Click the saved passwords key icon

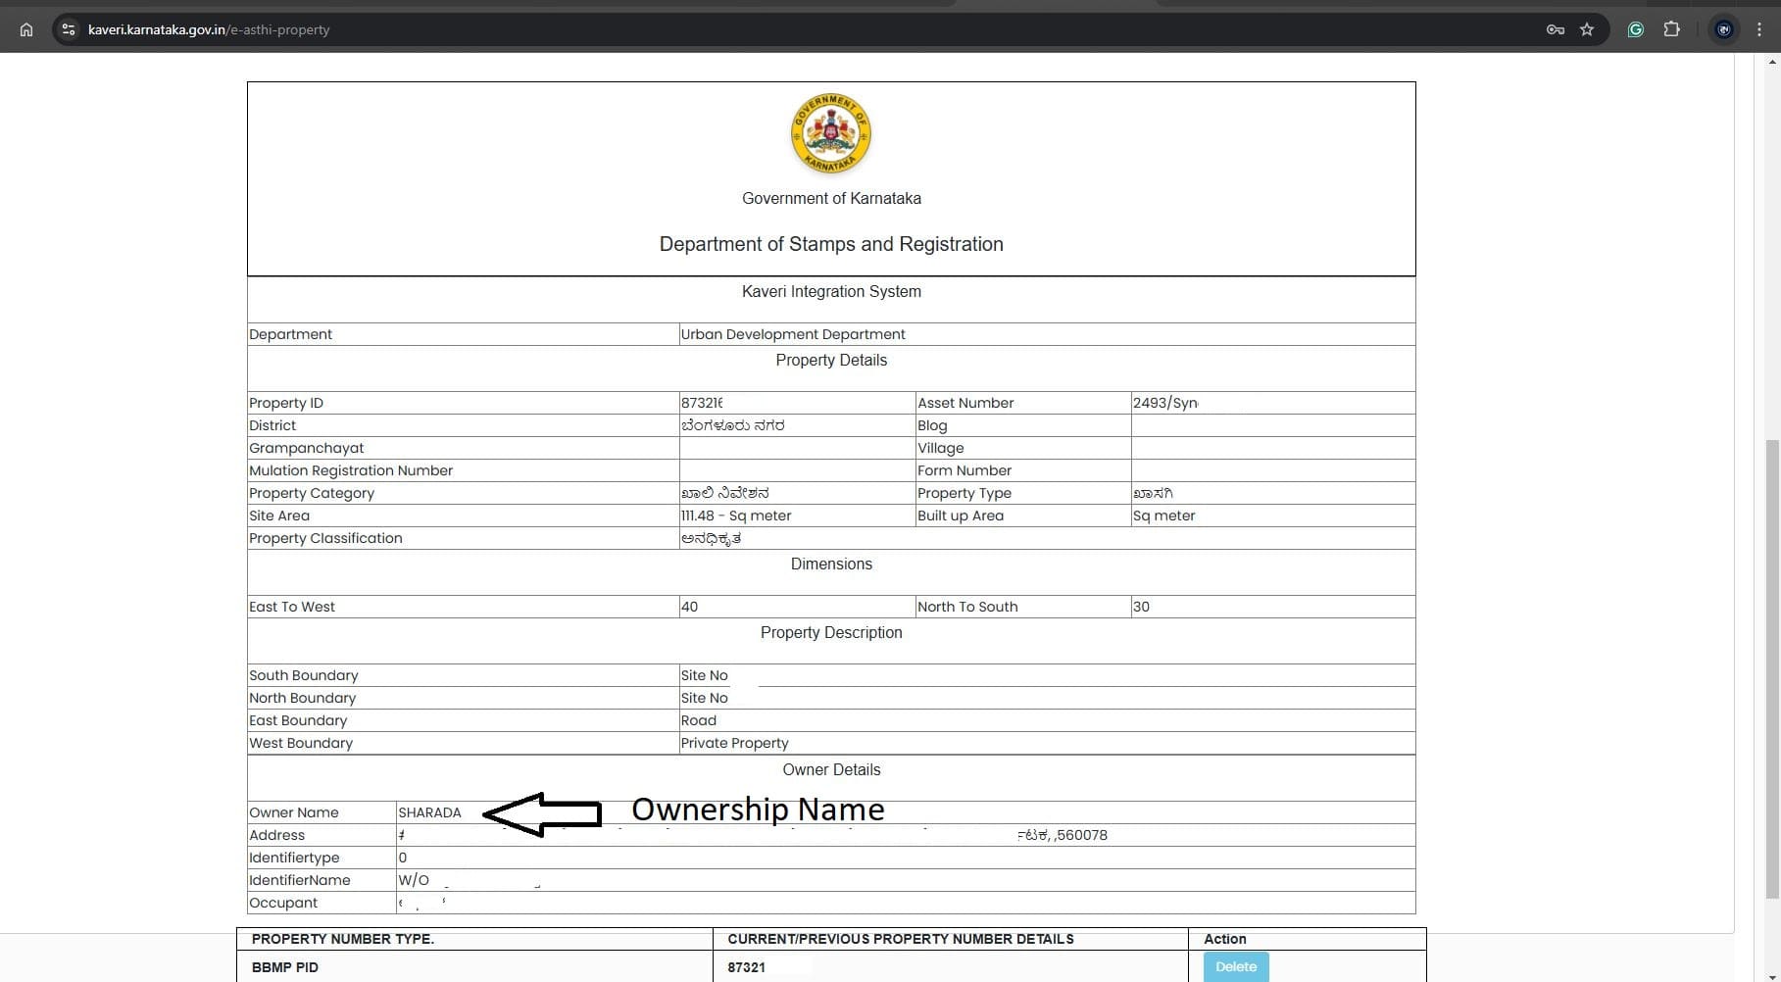1555,29
